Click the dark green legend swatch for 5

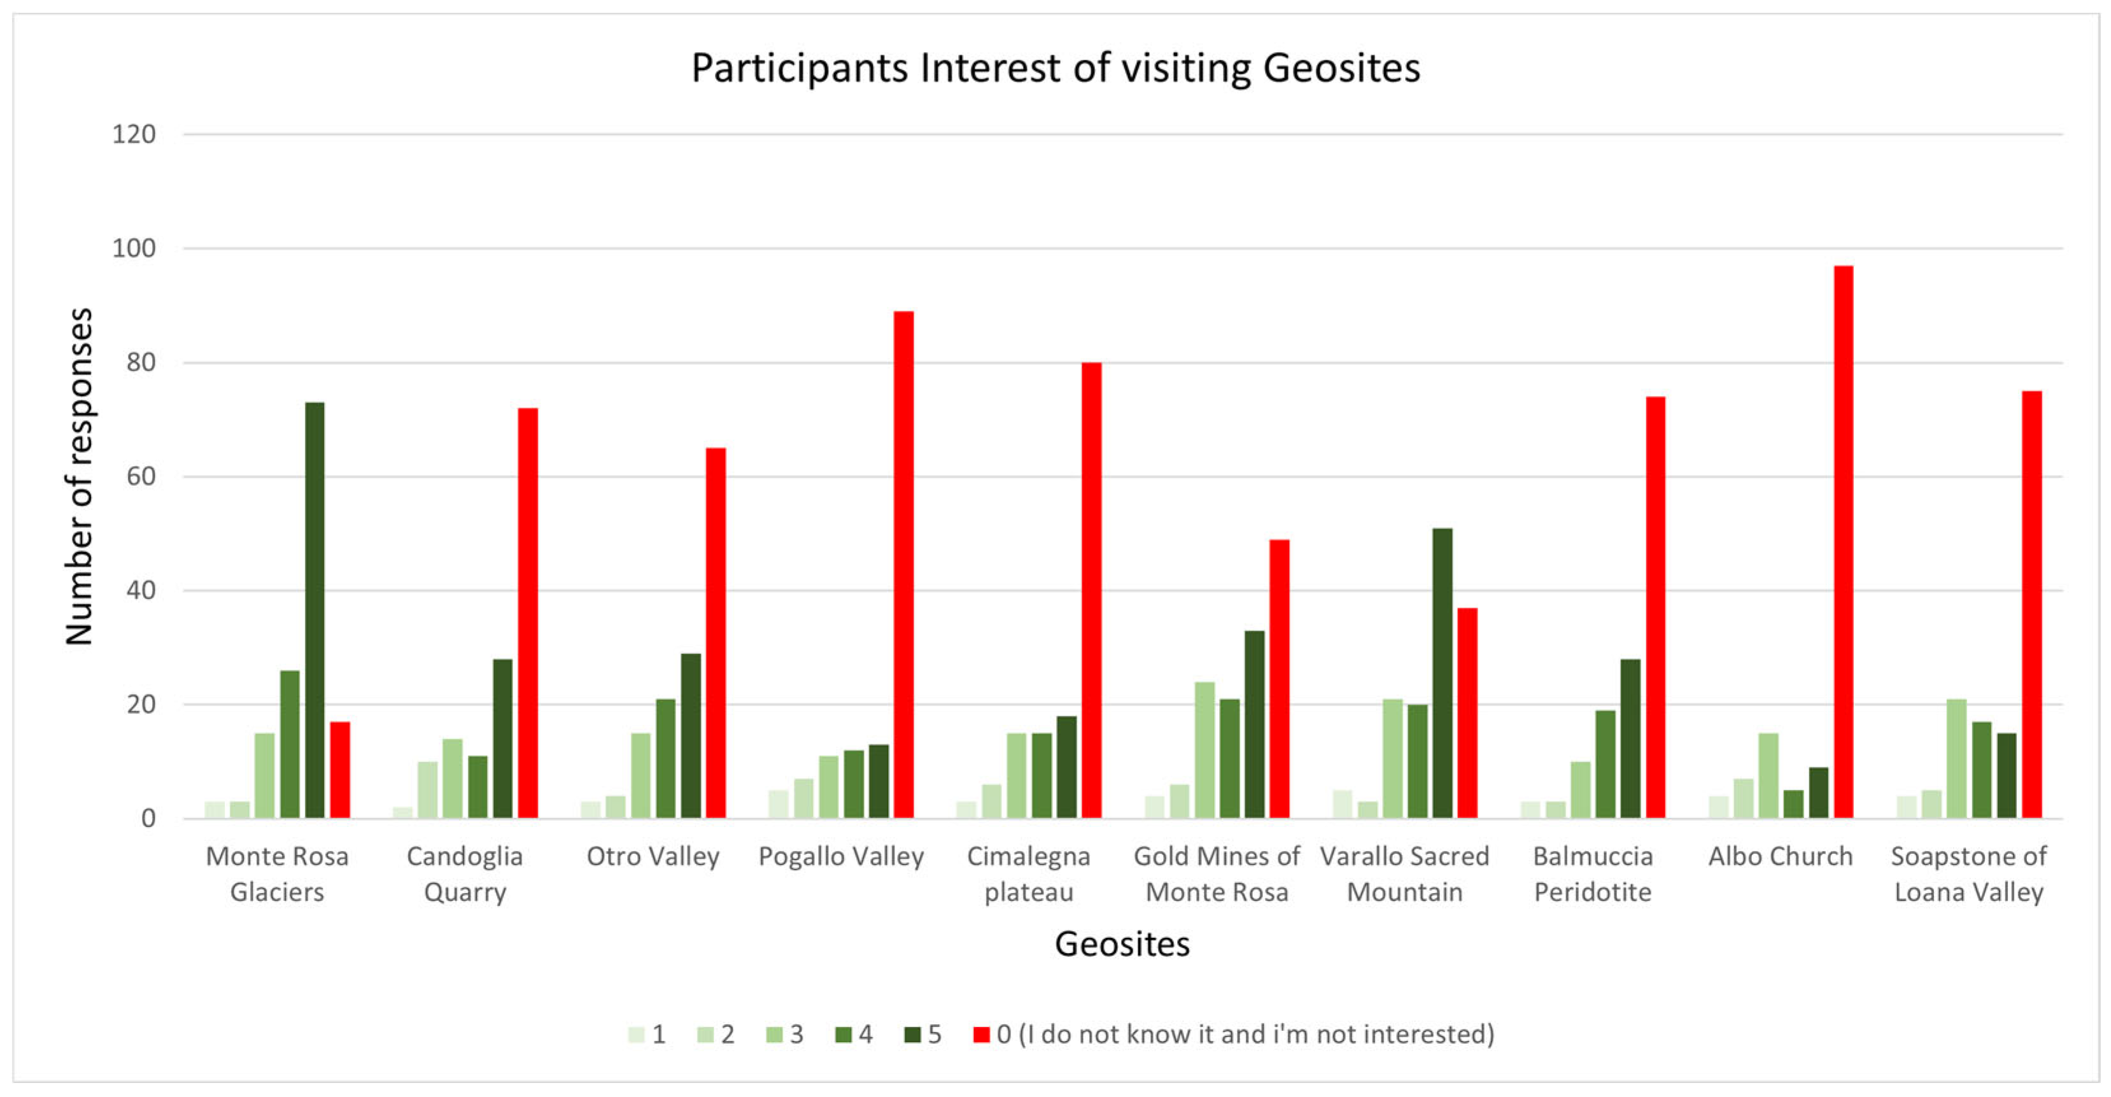[x=912, y=1035]
